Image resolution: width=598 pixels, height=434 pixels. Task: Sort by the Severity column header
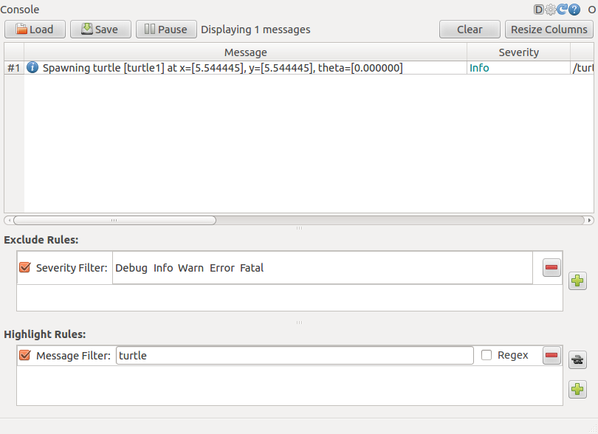pyautogui.click(x=518, y=52)
